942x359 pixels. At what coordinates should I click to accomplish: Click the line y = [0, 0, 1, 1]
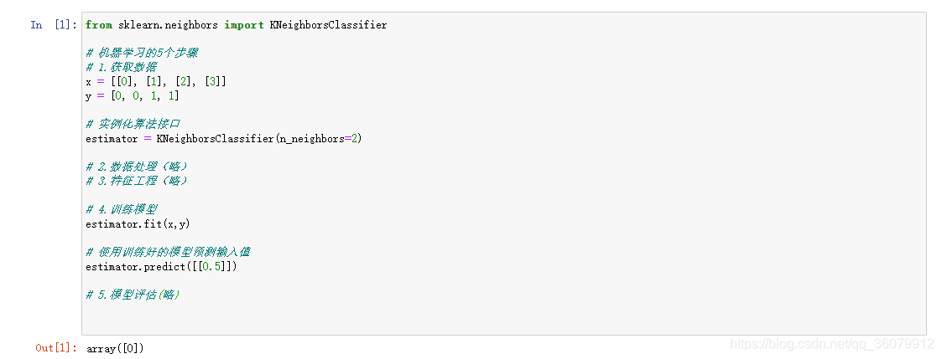pos(133,96)
